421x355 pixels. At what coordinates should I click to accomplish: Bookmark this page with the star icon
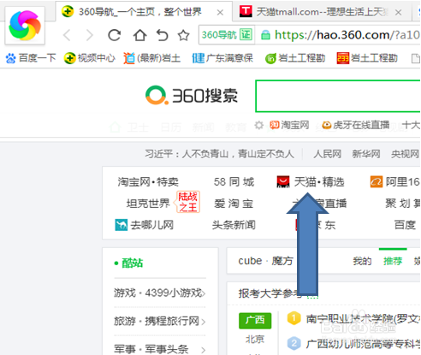pyautogui.click(x=183, y=35)
